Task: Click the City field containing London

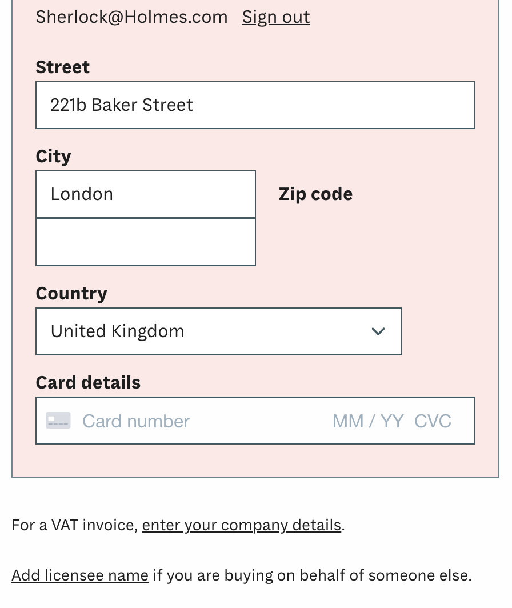Action: (145, 194)
